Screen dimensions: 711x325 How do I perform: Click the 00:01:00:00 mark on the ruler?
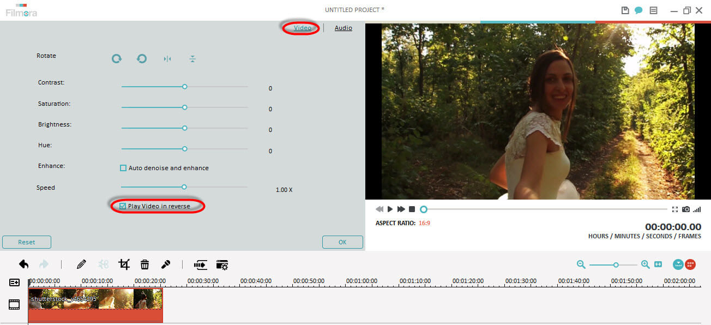pos(361,281)
